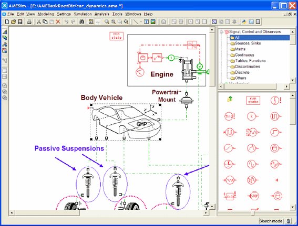Open the File menu
The height and width of the screenshot is (226, 298).
pos(11,14)
